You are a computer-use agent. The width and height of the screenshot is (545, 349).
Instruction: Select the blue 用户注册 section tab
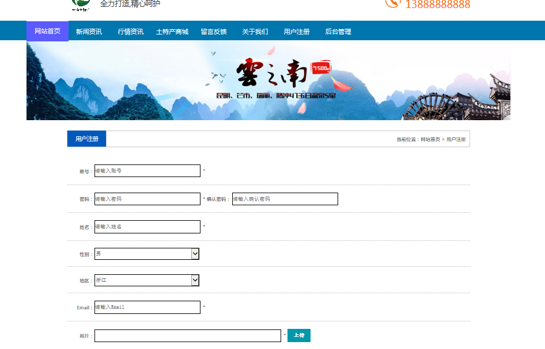[x=86, y=139]
